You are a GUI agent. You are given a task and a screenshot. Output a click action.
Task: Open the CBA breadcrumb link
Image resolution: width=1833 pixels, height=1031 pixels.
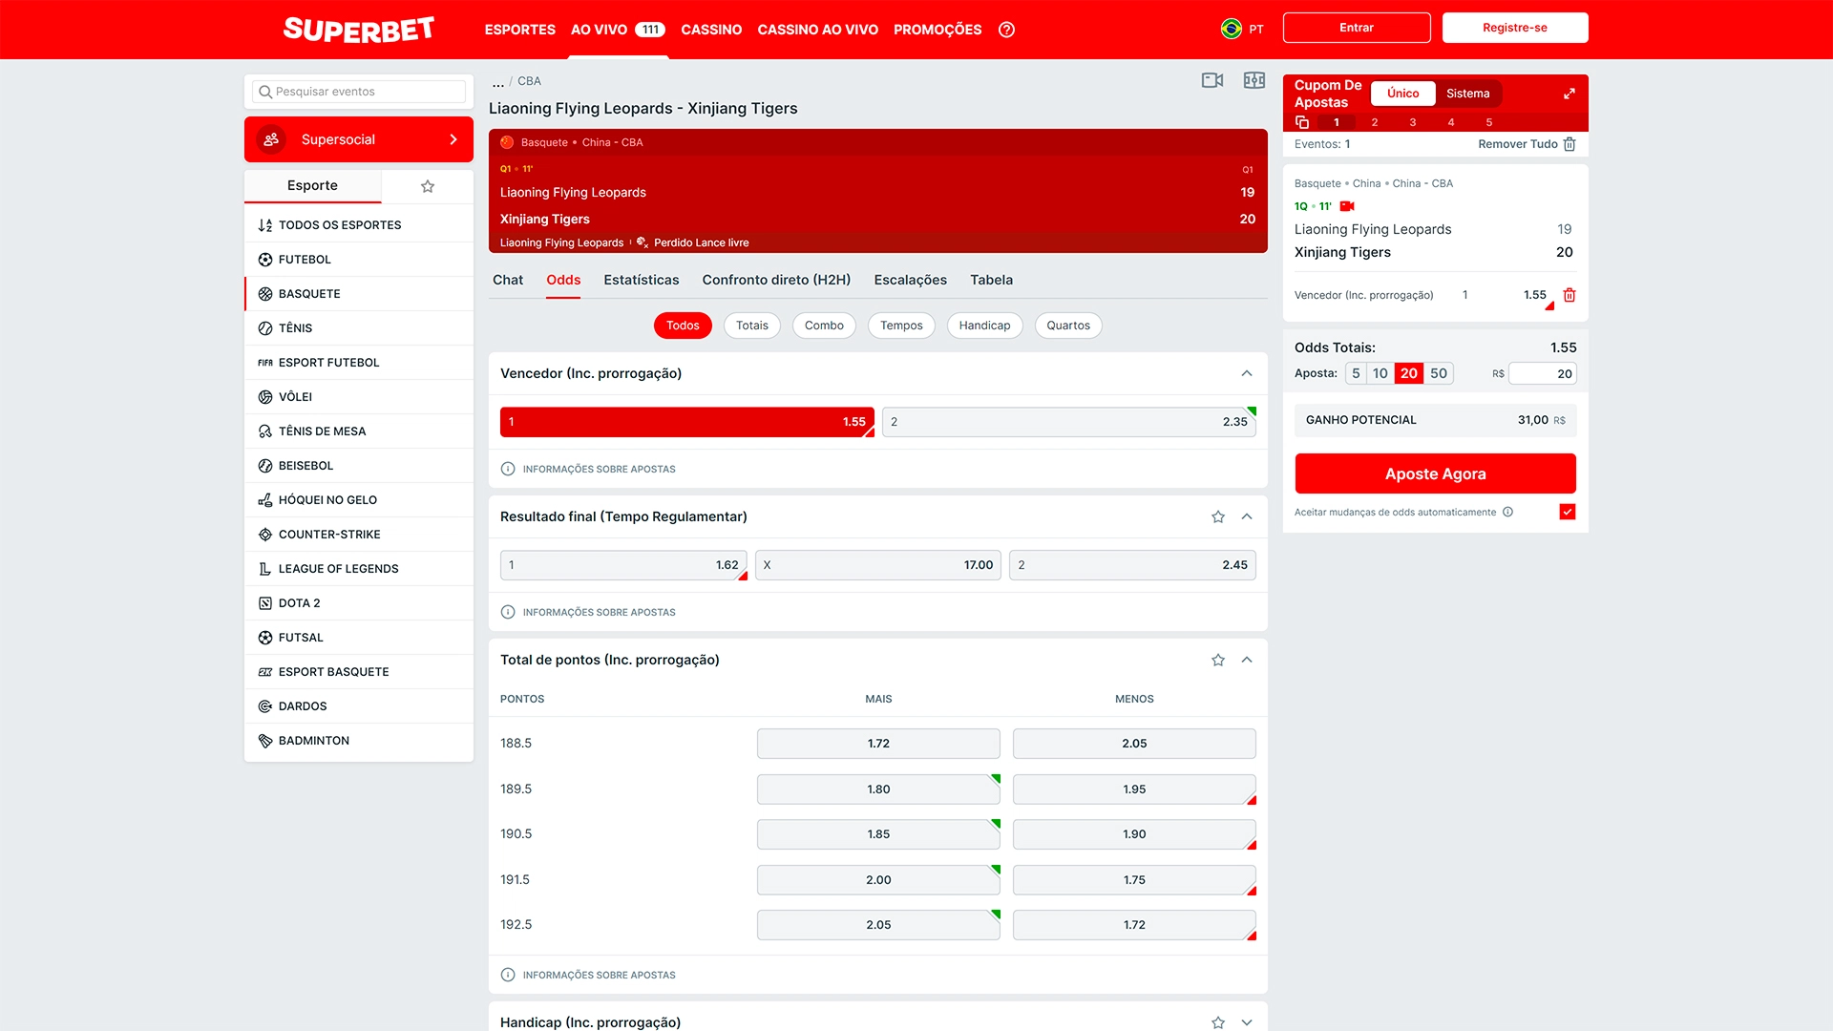point(529,81)
